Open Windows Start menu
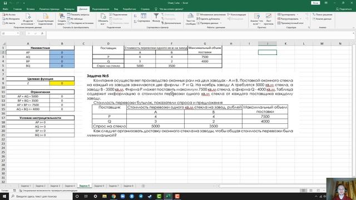356x200 pixels. click(4, 196)
